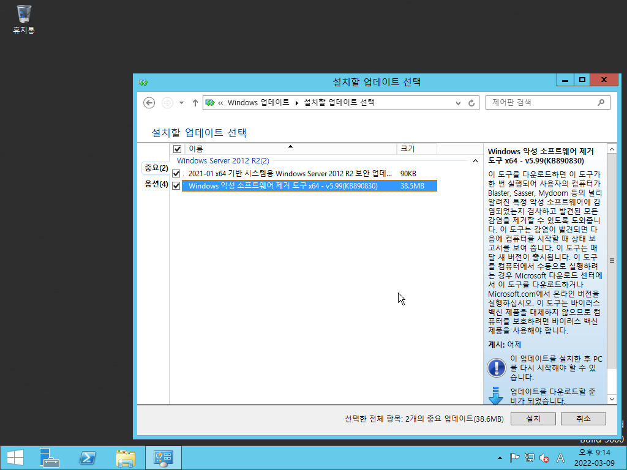This screenshot has height=470, width=627.
Task: Open the Windows Start button
Action: tap(15, 458)
